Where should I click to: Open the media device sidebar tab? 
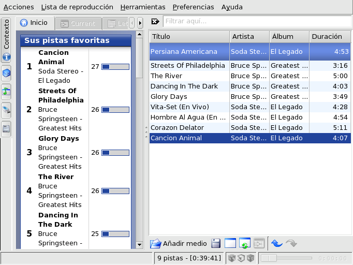tap(6, 110)
